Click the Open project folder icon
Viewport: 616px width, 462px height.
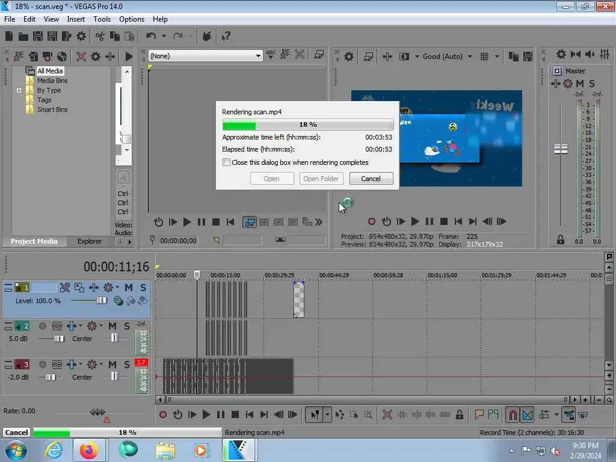click(x=23, y=37)
